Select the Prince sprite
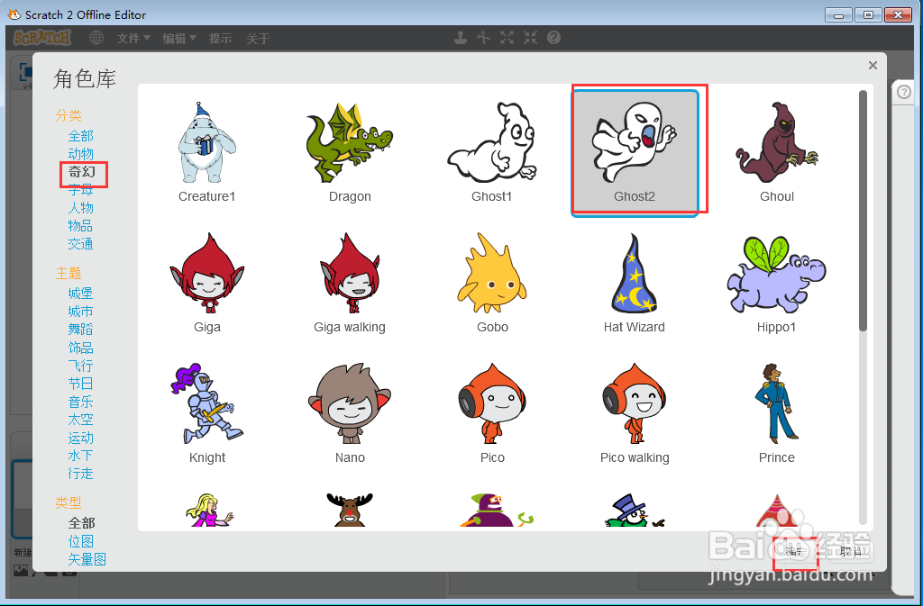 click(x=777, y=413)
